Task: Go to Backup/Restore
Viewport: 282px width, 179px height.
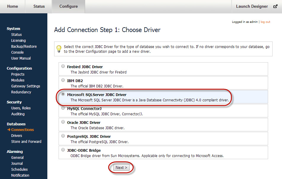Action: 24,47
